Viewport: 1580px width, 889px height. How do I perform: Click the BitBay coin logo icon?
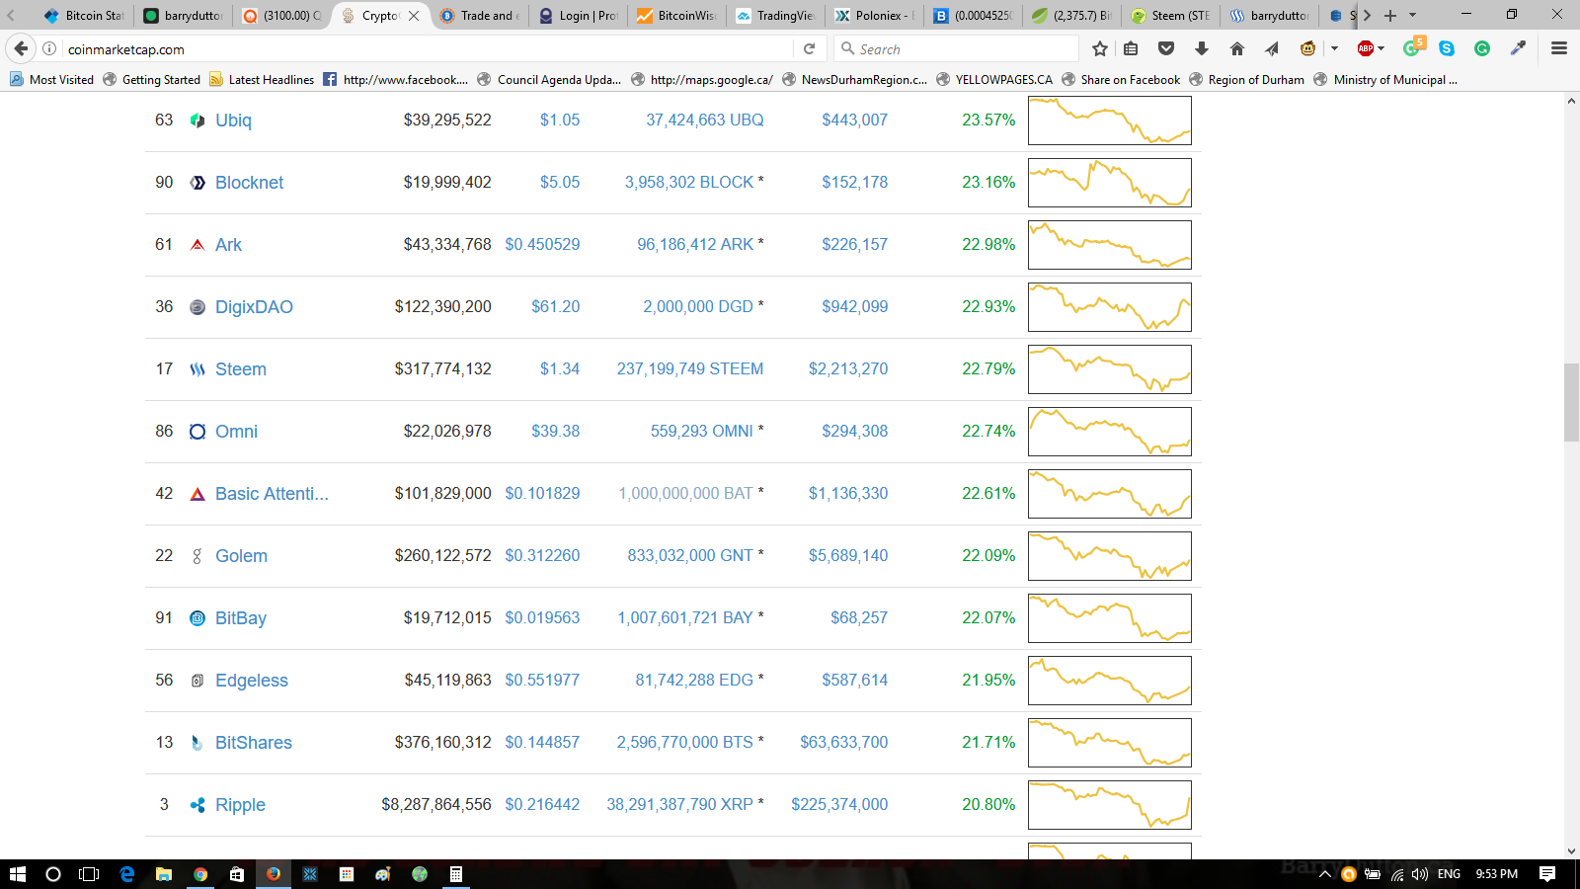coord(197,618)
